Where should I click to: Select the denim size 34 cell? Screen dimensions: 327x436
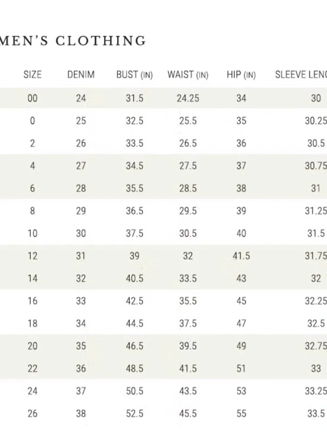(x=81, y=323)
